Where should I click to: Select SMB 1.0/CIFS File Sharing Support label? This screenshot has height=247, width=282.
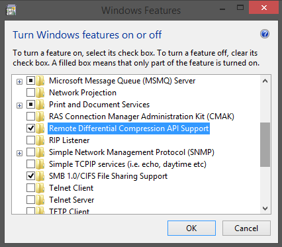(108, 176)
